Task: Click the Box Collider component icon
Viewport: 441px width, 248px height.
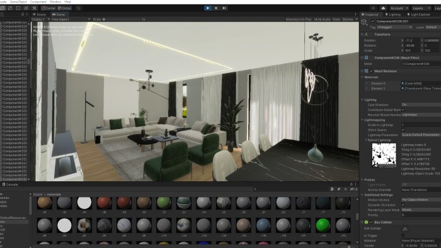Action: [367, 222]
